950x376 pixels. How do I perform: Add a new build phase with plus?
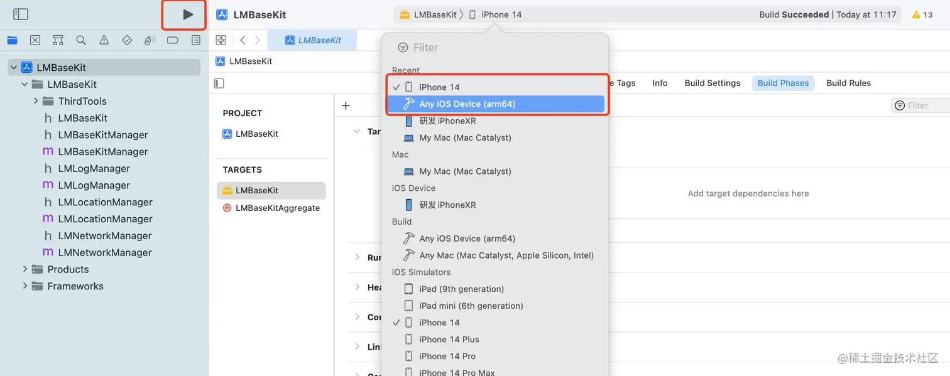coord(346,105)
